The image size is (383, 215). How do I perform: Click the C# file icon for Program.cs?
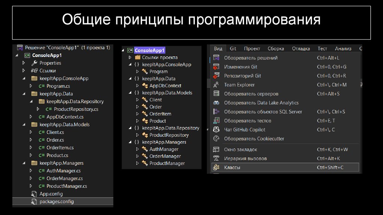tap(42, 86)
